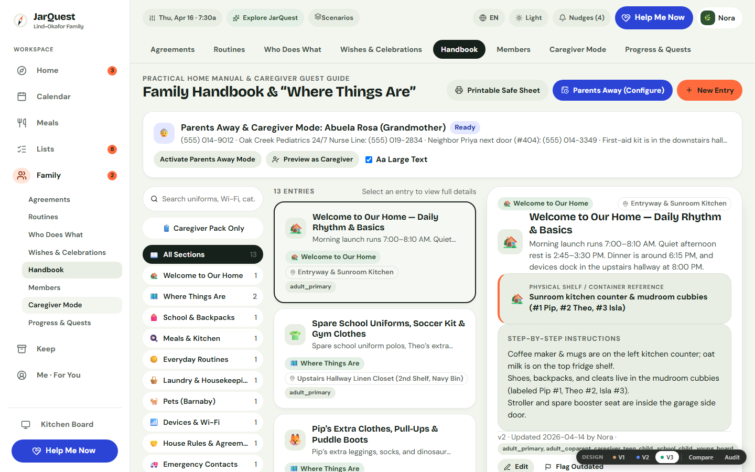
Task: Filter by Pets (Barnaby) section
Action: click(x=203, y=401)
